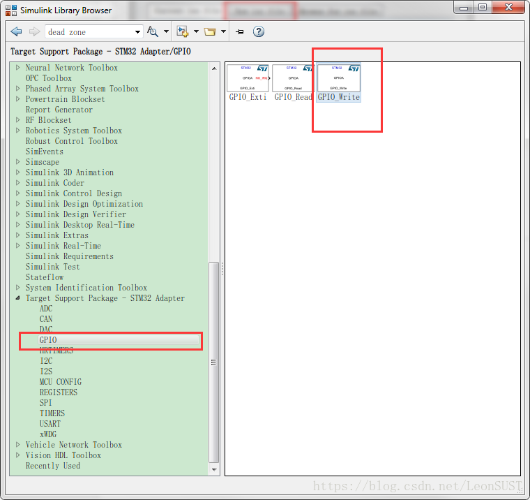Expand the Simulink Coder node
This screenshot has width=530, height=500.
[18, 183]
